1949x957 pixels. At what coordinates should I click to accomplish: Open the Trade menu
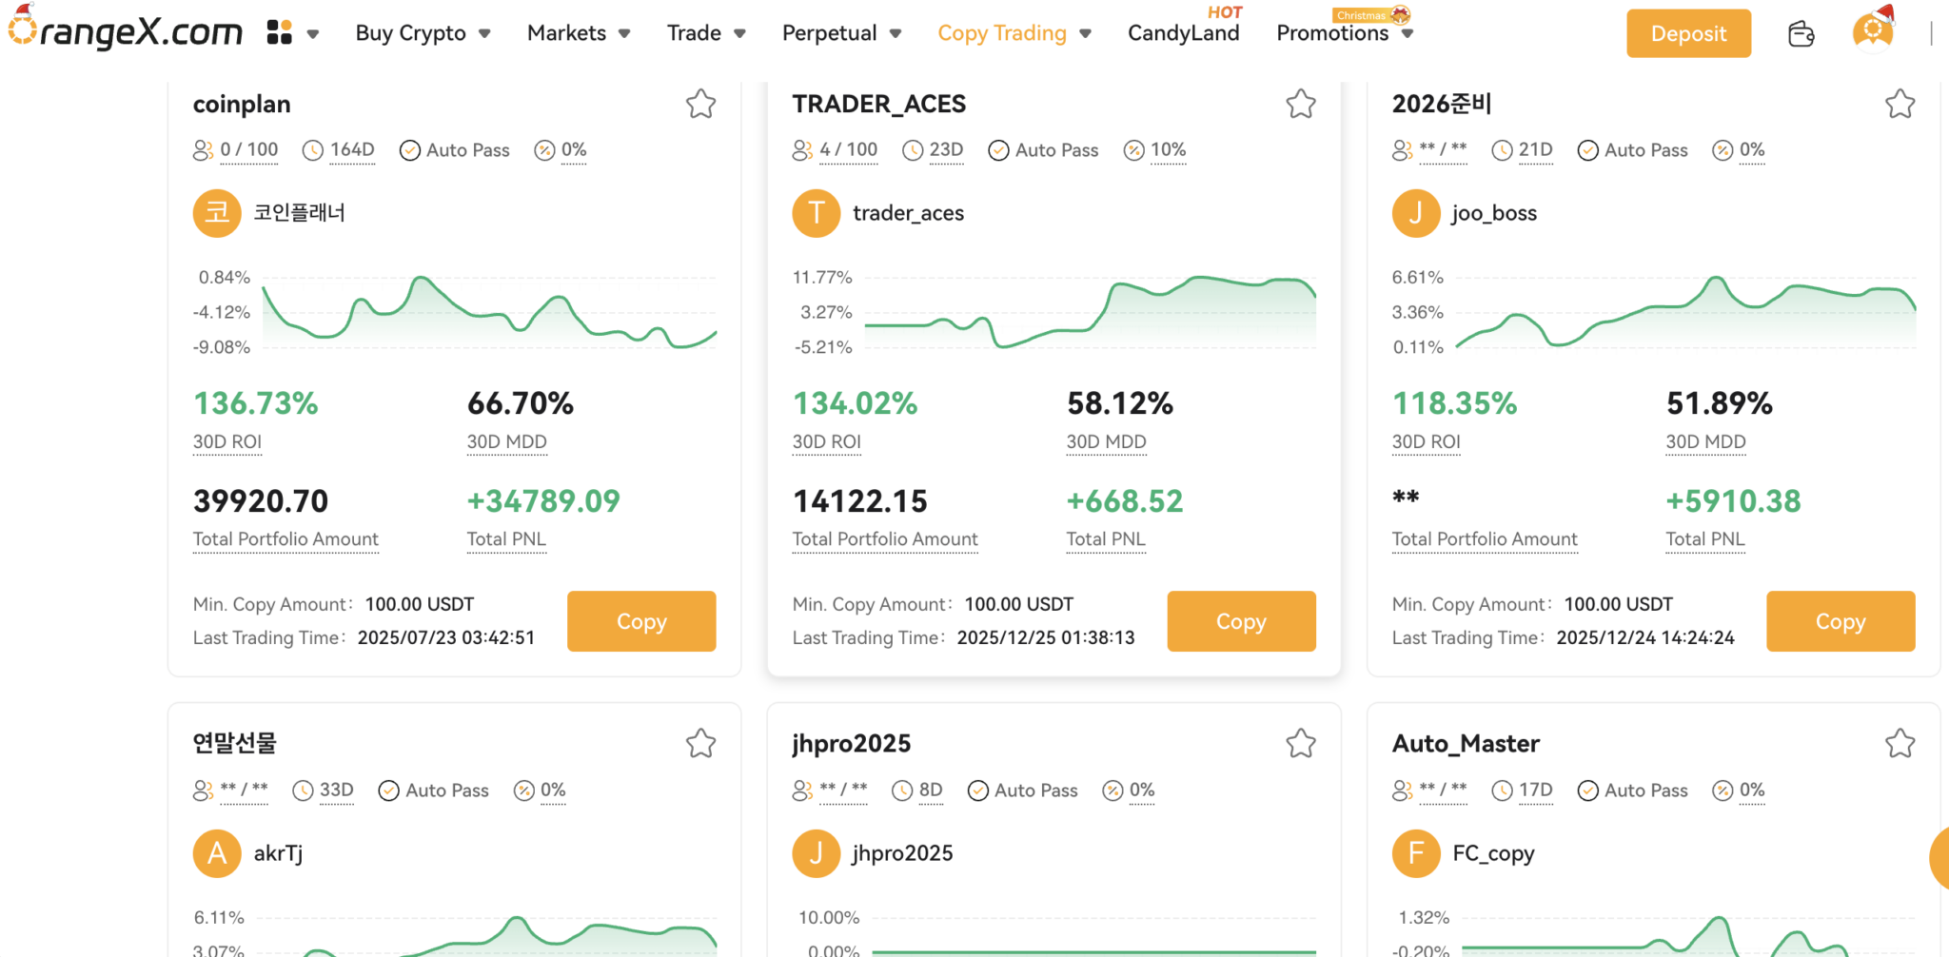coord(694,33)
